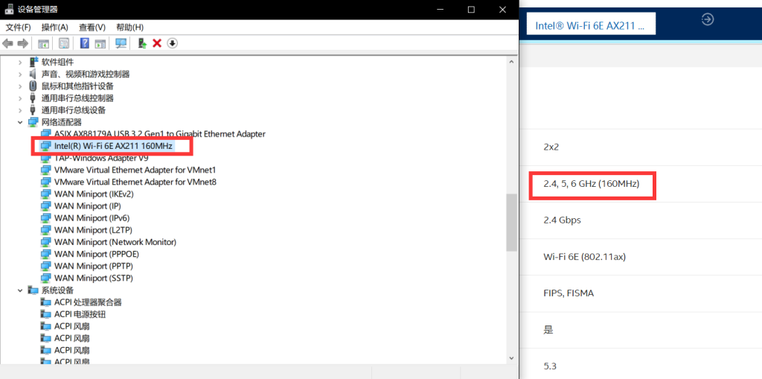Screen dimensions: 762x379
Task: Click the Update device driver icon
Action: [x=142, y=43]
